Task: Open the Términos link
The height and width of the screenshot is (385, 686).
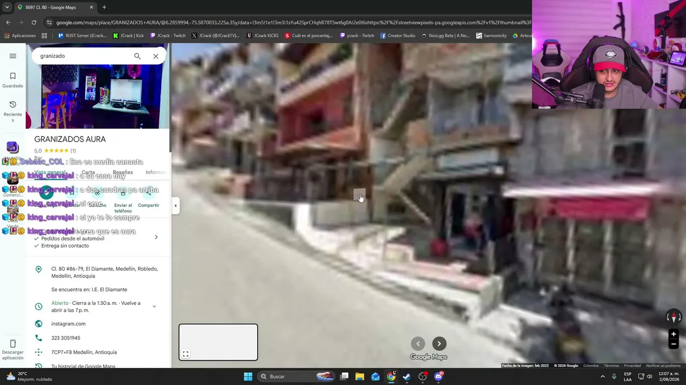Action: pyautogui.click(x=611, y=366)
